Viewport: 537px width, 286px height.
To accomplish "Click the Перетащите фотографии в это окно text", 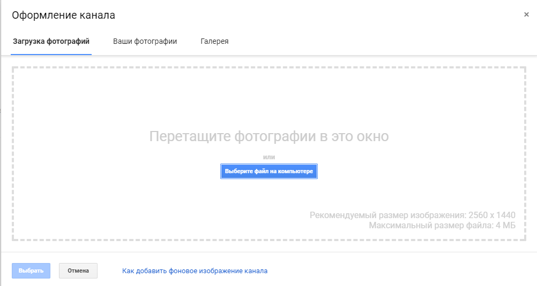I will click(x=268, y=136).
